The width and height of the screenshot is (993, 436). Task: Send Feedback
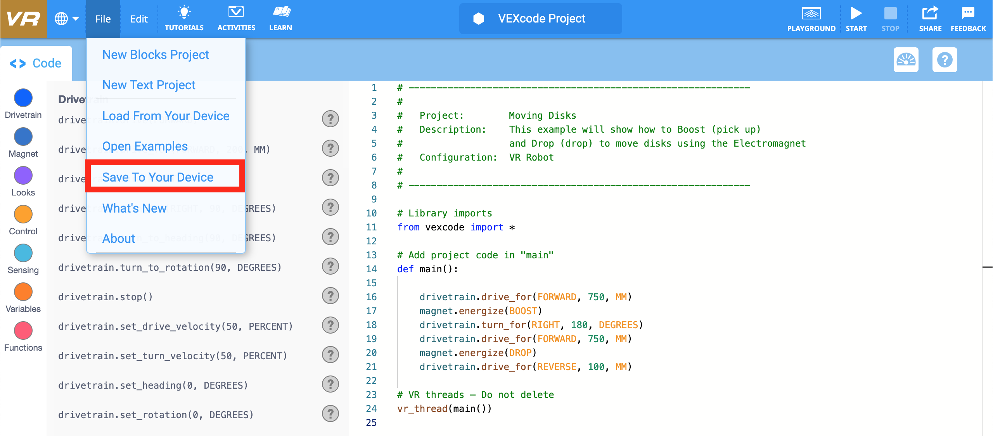point(968,18)
